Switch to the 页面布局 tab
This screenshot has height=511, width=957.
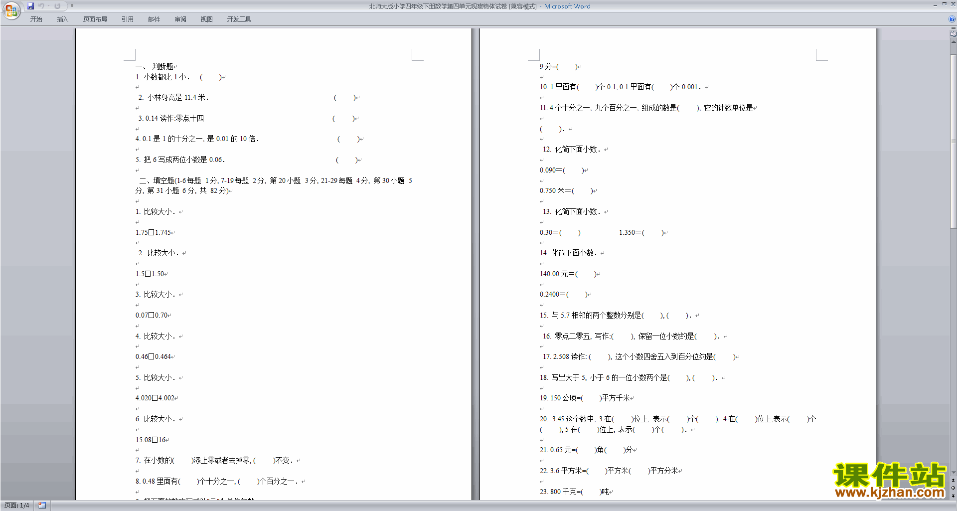95,19
